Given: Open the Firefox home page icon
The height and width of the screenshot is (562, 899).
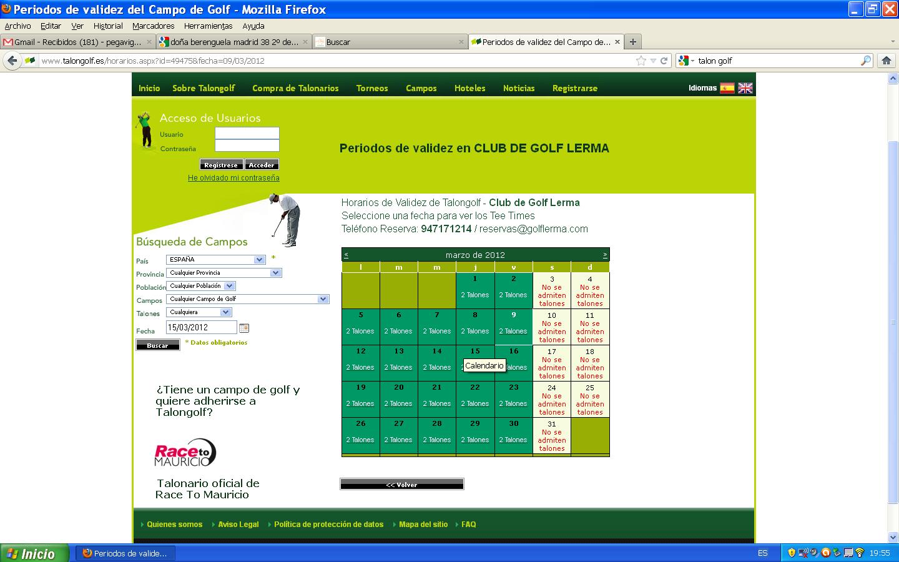Looking at the screenshot, I should point(886,61).
